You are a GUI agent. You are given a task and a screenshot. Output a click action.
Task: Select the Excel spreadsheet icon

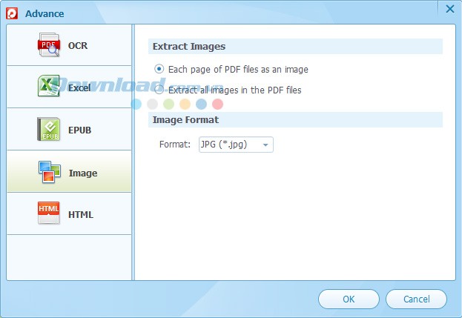click(49, 86)
